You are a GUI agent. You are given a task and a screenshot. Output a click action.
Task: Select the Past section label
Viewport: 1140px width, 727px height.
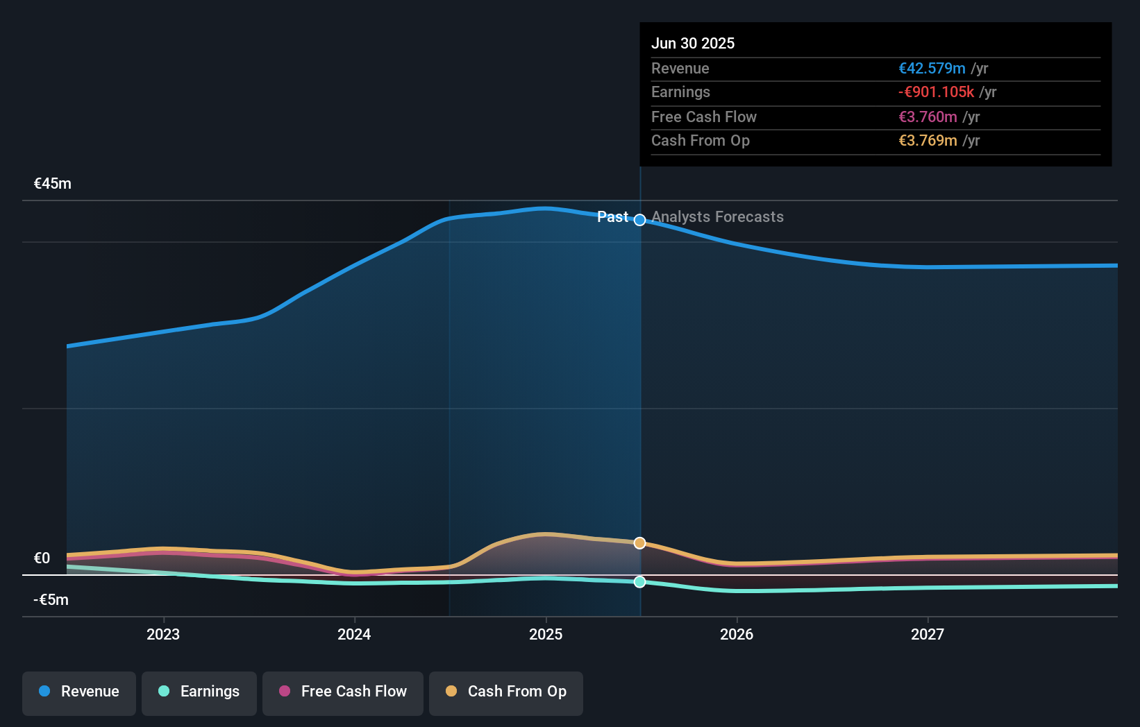pos(614,216)
